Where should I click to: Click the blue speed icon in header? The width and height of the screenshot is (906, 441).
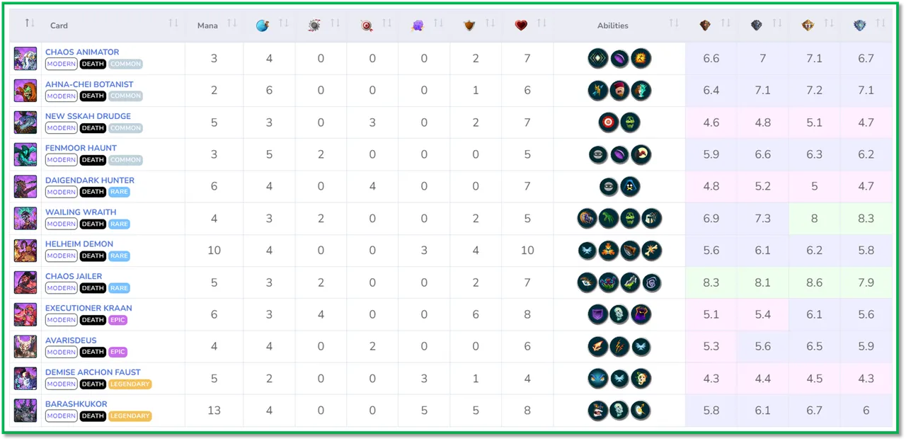tap(262, 25)
